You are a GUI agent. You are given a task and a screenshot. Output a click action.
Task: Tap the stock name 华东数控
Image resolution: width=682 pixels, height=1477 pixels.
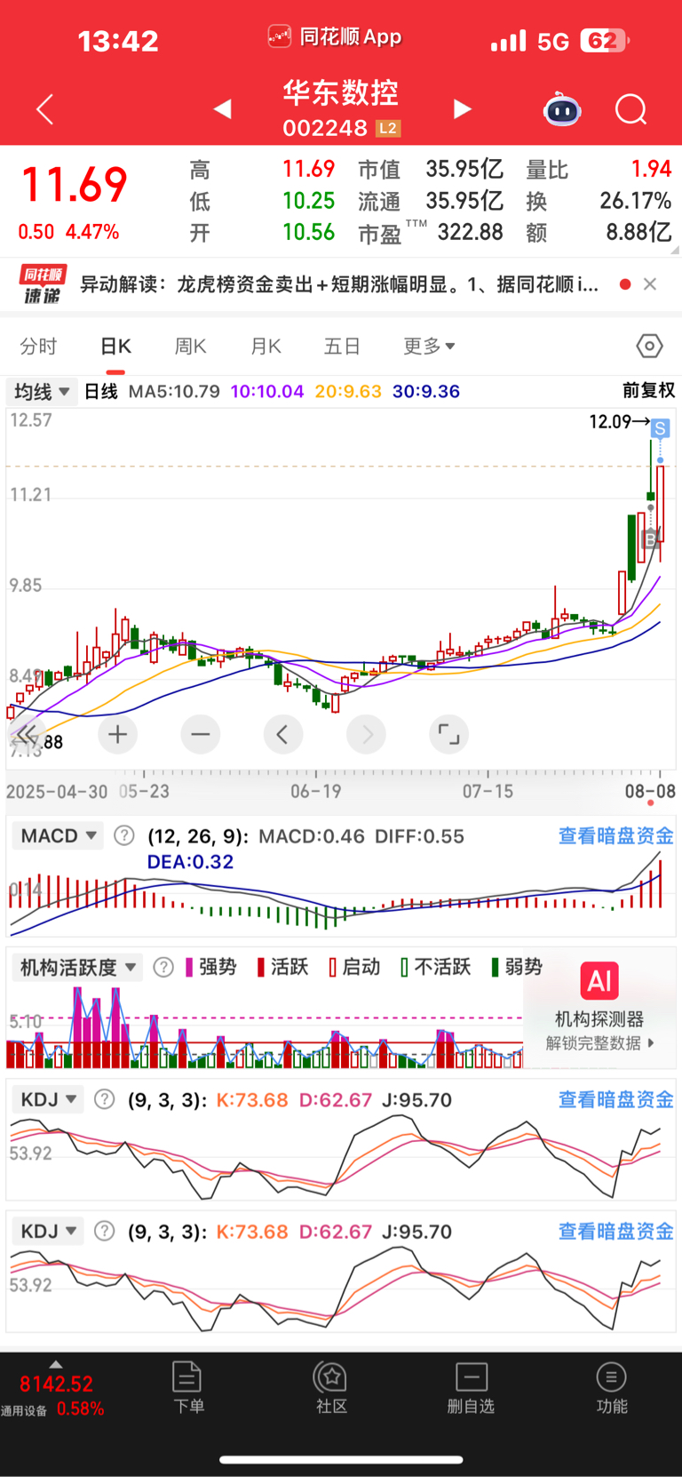[341, 92]
